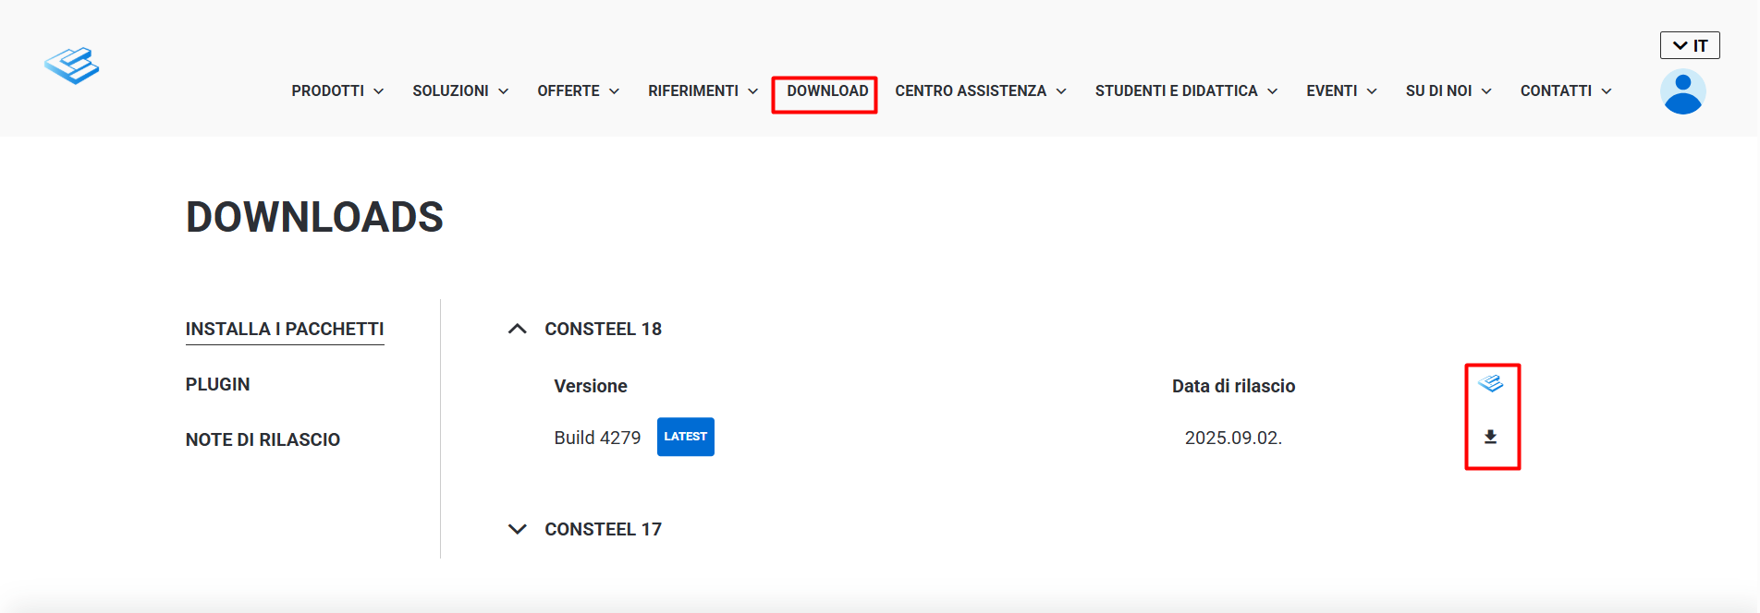This screenshot has height=613, width=1760.
Task: Expand the SOLUZIONI menu
Action: (460, 90)
